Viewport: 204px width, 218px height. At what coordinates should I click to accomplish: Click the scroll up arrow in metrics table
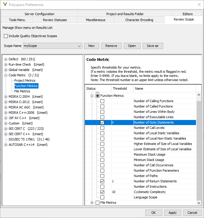[x=199, y=95]
